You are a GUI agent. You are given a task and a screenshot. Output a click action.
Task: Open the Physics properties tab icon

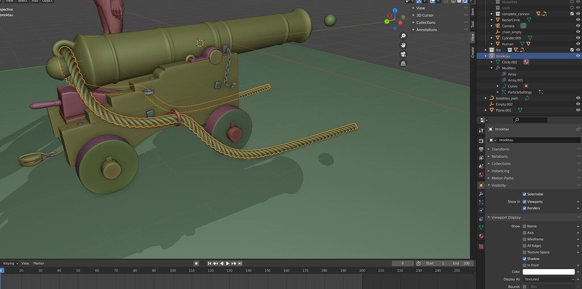481,210
